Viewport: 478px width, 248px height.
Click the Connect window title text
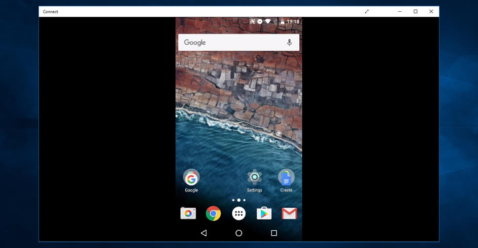pyautogui.click(x=50, y=11)
